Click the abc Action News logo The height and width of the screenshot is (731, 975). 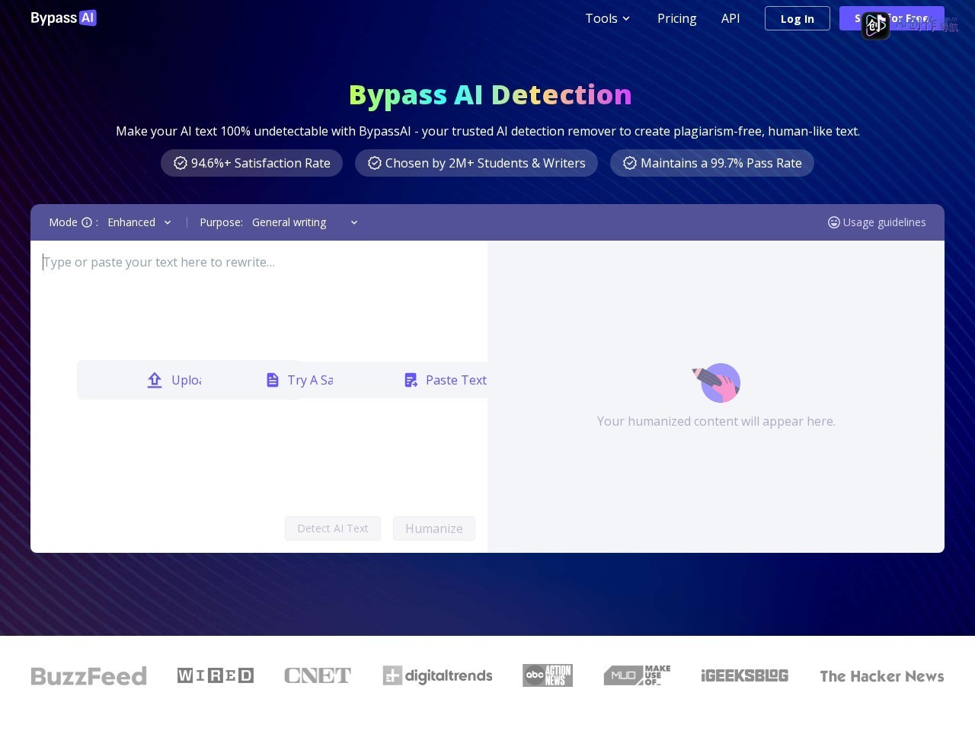click(x=547, y=675)
